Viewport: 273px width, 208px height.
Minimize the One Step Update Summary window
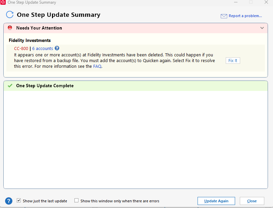coord(236,2)
